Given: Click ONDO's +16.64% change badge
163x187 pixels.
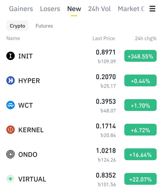Looking at the screenshot, I should point(140,154).
